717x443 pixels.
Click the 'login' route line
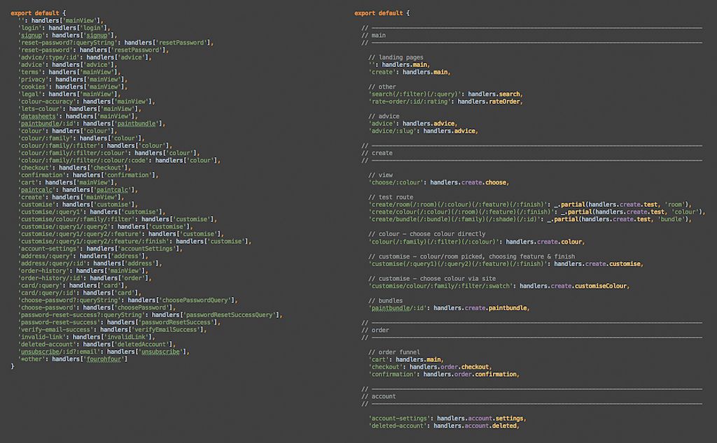(64, 28)
